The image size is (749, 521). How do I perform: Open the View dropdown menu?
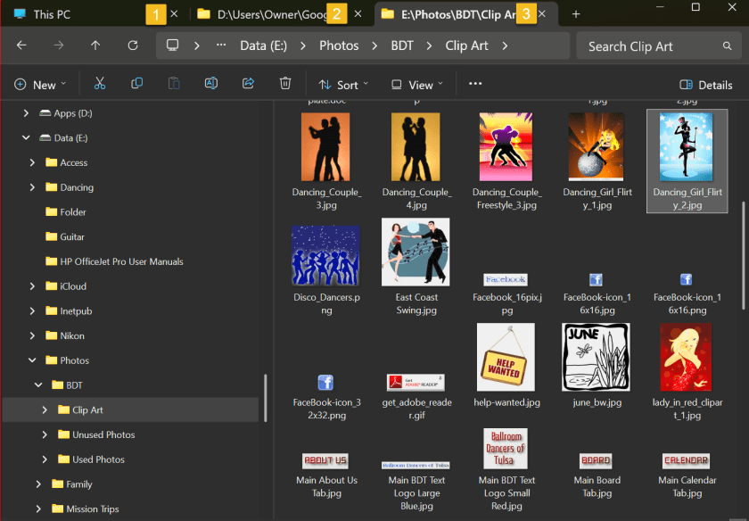pyautogui.click(x=417, y=85)
